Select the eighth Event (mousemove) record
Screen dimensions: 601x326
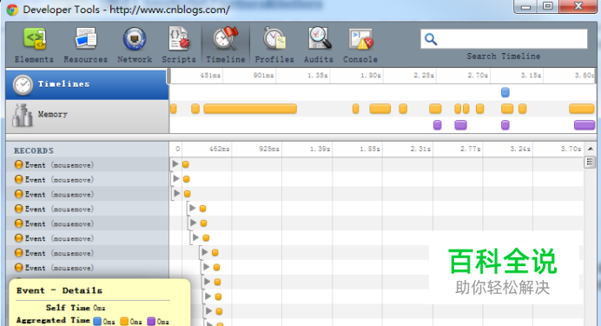point(88,268)
